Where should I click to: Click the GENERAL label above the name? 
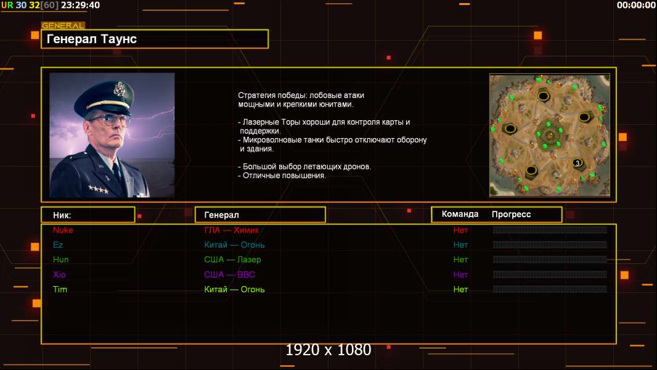click(63, 25)
